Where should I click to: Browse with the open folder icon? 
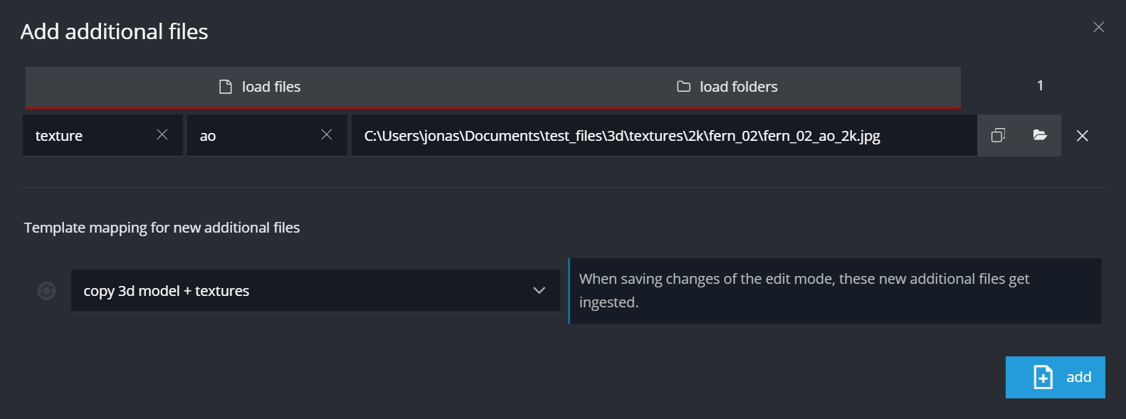click(x=1040, y=135)
